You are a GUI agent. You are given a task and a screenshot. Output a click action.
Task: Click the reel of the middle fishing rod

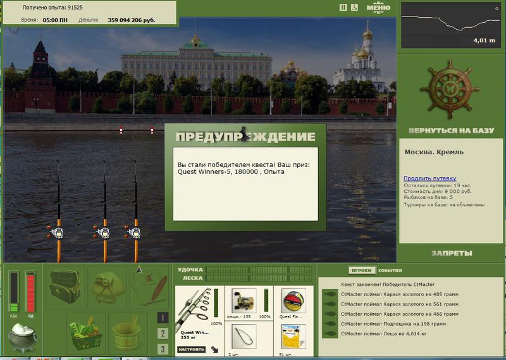pyautogui.click(x=102, y=232)
